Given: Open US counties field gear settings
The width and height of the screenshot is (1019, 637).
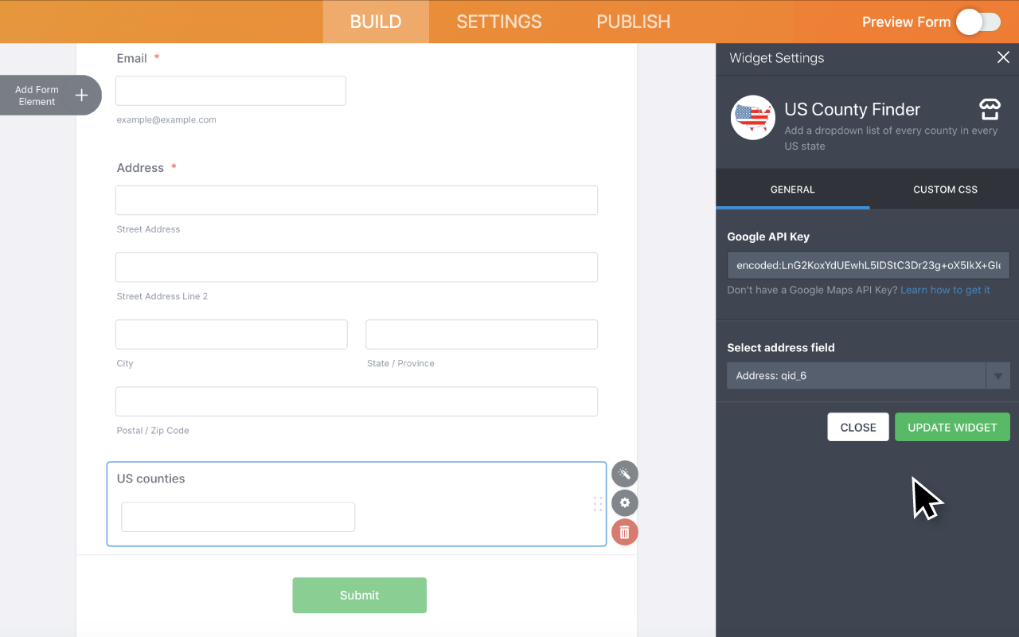Looking at the screenshot, I should 625,503.
